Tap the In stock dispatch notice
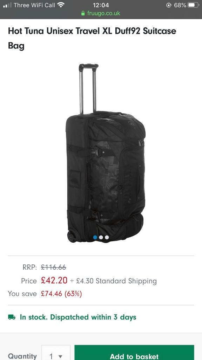The height and width of the screenshot is (360, 202). (72, 317)
